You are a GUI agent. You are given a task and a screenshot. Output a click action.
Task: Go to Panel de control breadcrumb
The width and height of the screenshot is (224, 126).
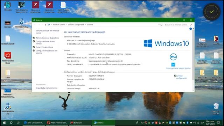[59, 25]
